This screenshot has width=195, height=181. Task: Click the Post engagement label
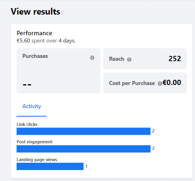(x=34, y=142)
